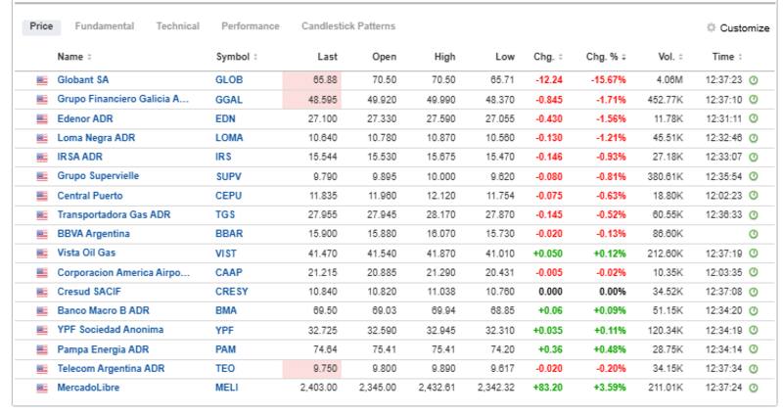
Task: Sort table by Vol. column header
Action: pyautogui.click(x=667, y=57)
